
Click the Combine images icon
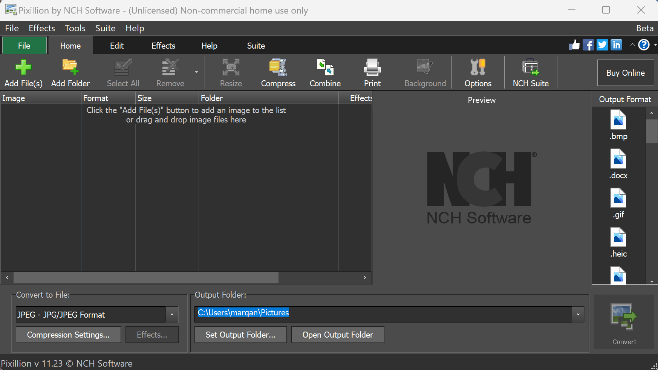(325, 68)
